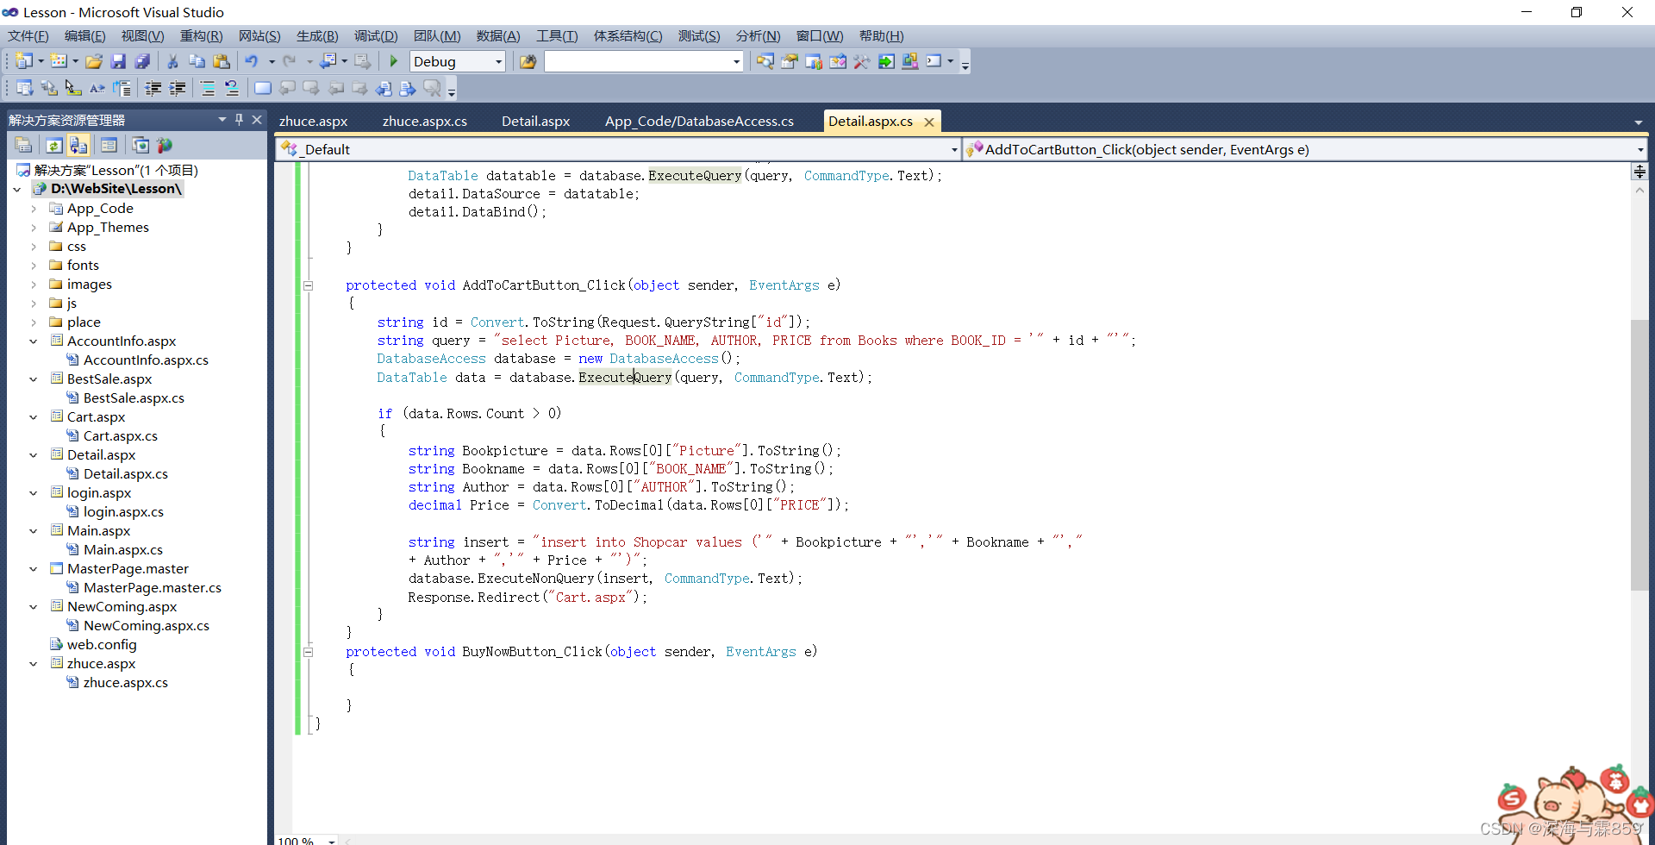Toggle Show All Files in Solution Explorer
The width and height of the screenshot is (1655, 845).
coord(78,146)
